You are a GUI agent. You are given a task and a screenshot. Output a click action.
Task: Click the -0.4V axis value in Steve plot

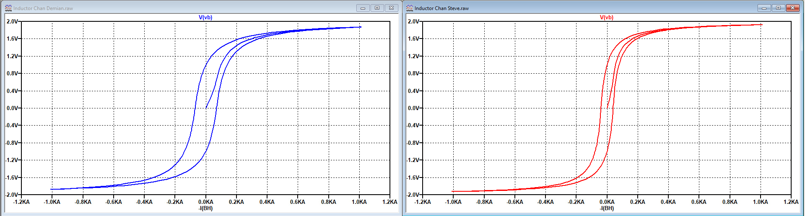click(x=413, y=125)
